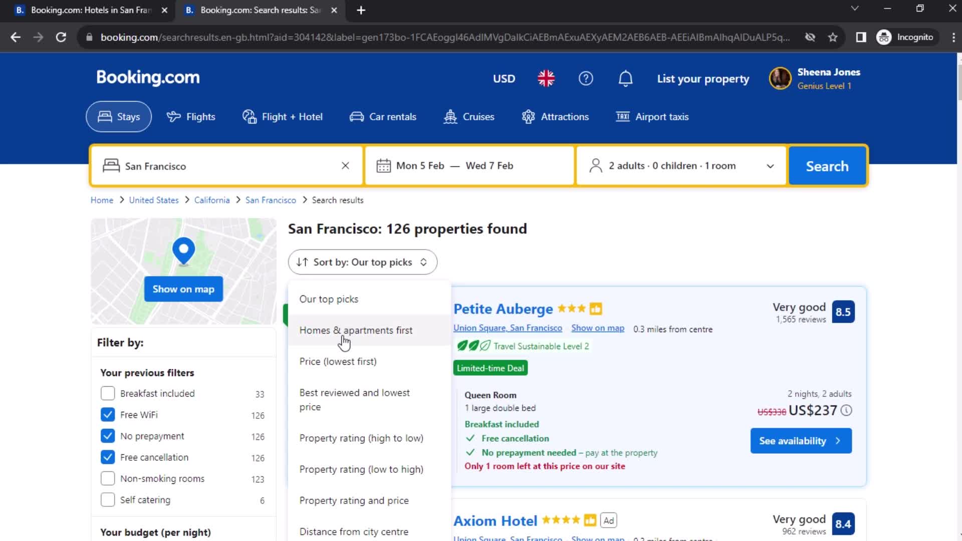Go to Car rentals
The height and width of the screenshot is (541, 962).
383,117
